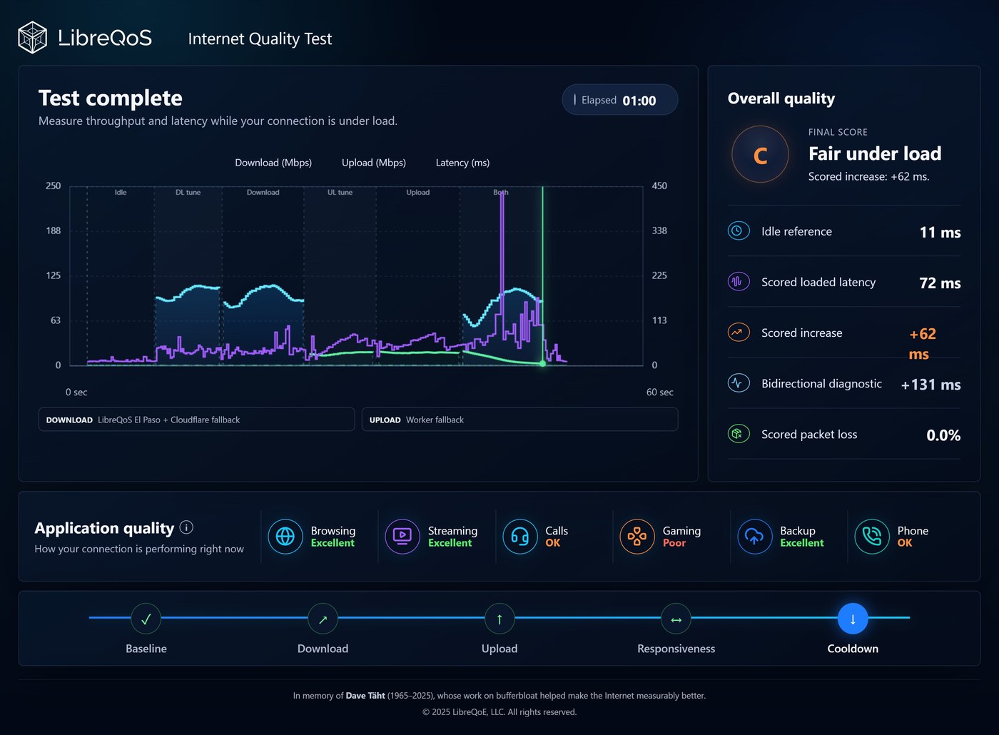Click the Calls 'OK' rating

click(x=553, y=543)
